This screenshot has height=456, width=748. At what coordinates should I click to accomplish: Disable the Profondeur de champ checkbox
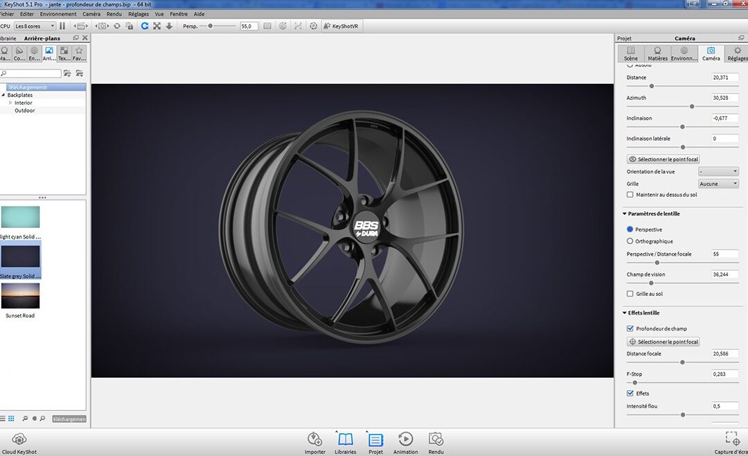coord(630,328)
